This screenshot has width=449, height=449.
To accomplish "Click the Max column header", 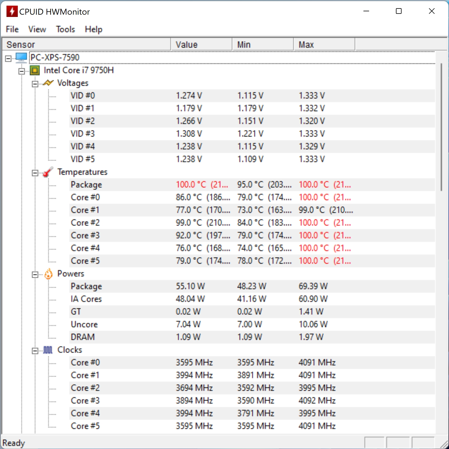I will pyautogui.click(x=324, y=44).
